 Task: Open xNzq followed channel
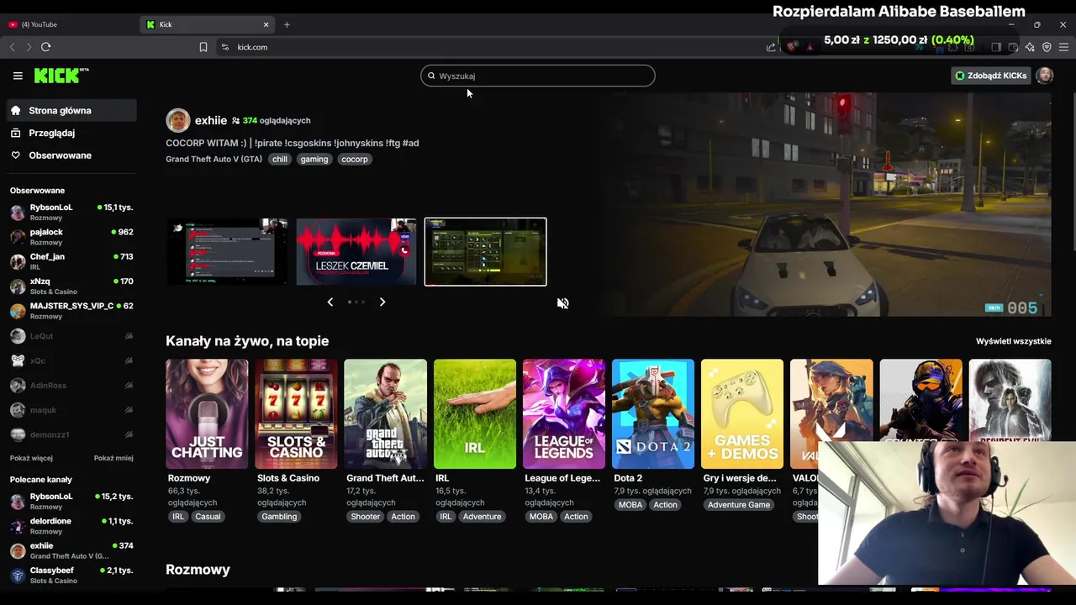coord(71,286)
